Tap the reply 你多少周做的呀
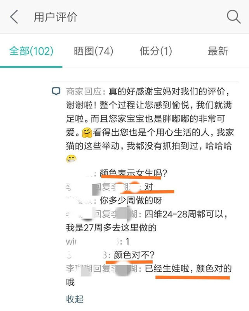The width and height of the screenshot is (249, 311). point(131,200)
